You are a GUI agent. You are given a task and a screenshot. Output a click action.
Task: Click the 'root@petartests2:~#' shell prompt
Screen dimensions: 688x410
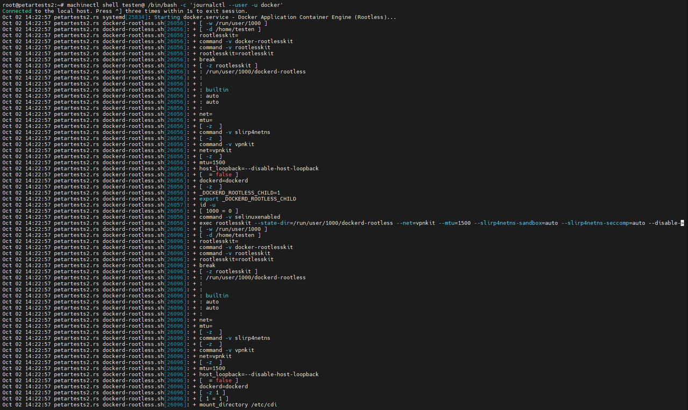(33, 5)
